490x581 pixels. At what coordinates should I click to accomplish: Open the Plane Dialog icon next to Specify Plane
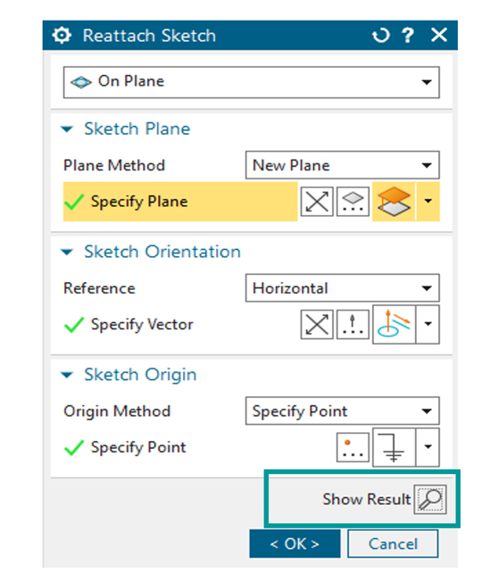[x=353, y=202]
